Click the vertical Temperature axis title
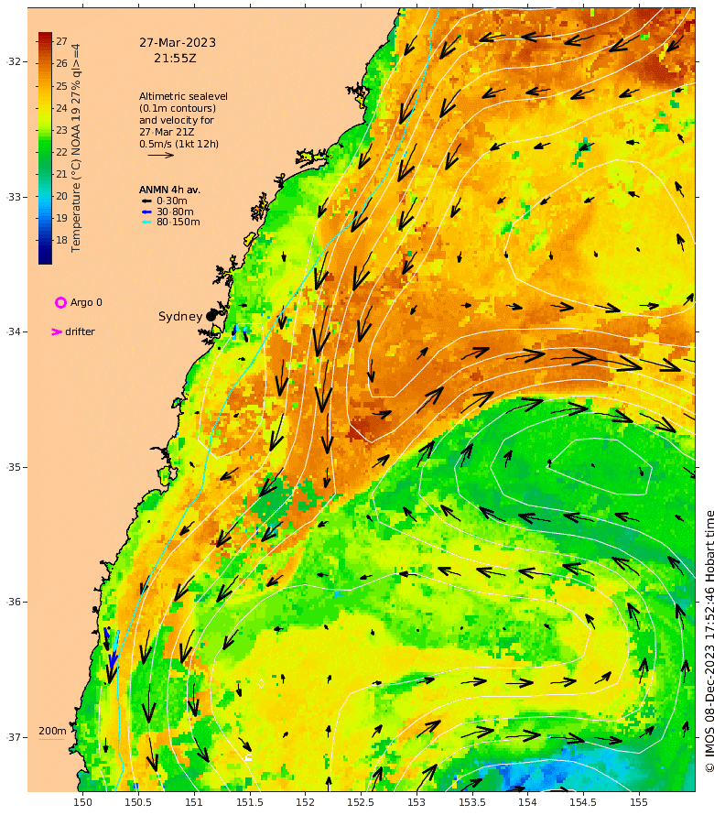Viewport: 714px width, 815px height. point(76,148)
